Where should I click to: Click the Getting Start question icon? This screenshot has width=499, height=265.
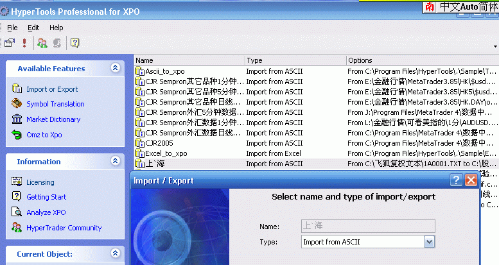point(17,196)
